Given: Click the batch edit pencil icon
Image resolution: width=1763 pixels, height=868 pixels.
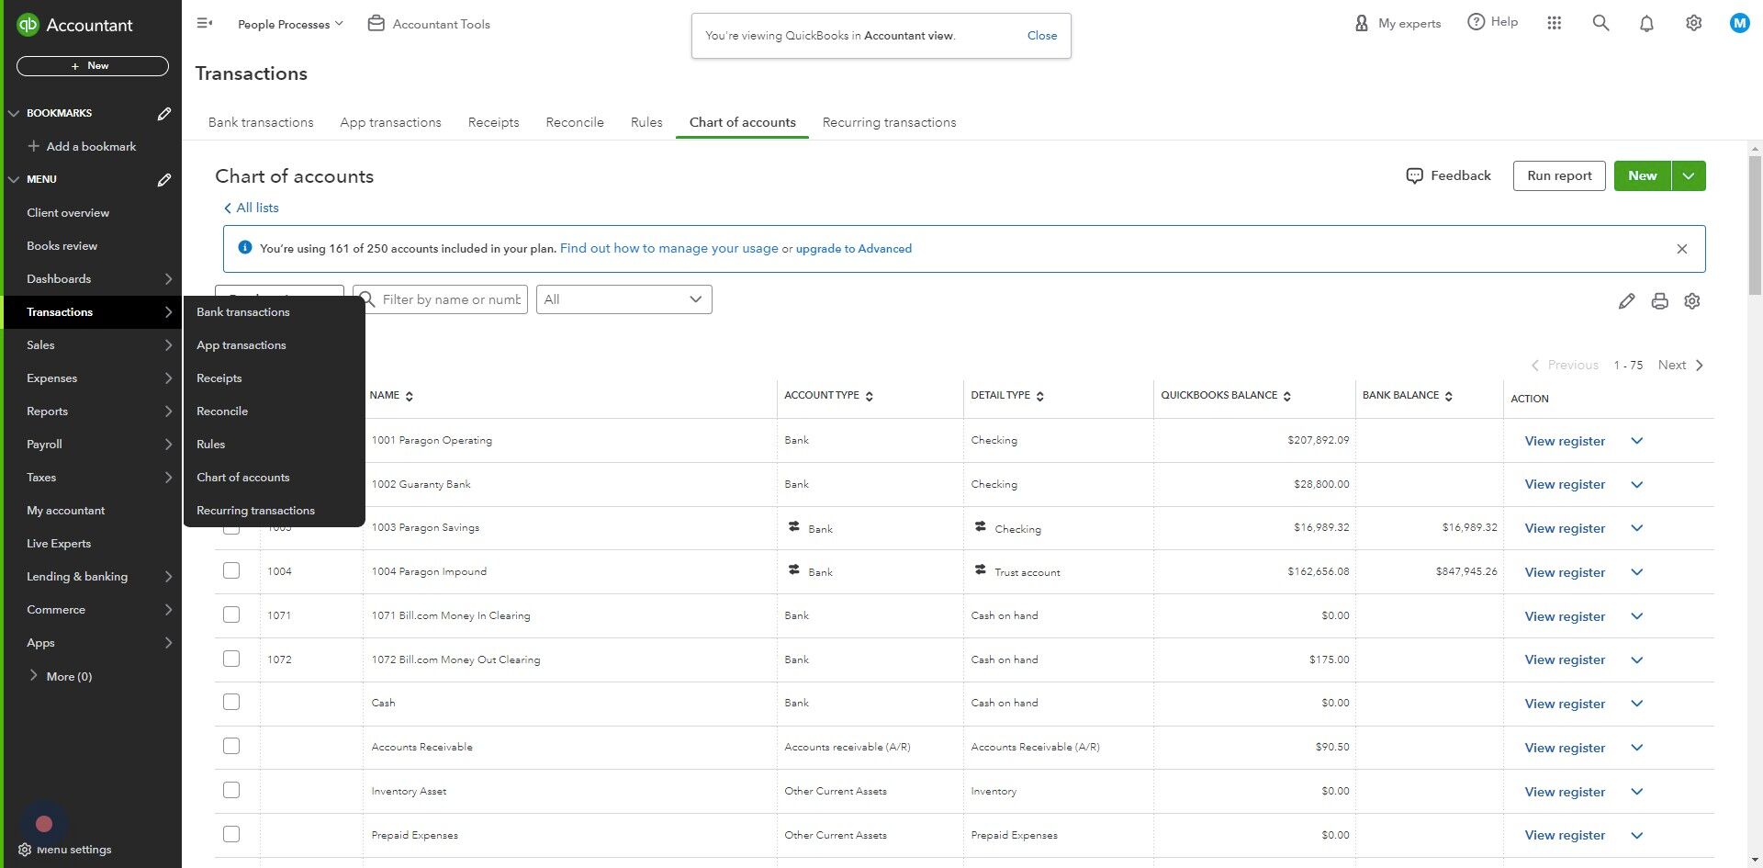Looking at the screenshot, I should (1626, 301).
